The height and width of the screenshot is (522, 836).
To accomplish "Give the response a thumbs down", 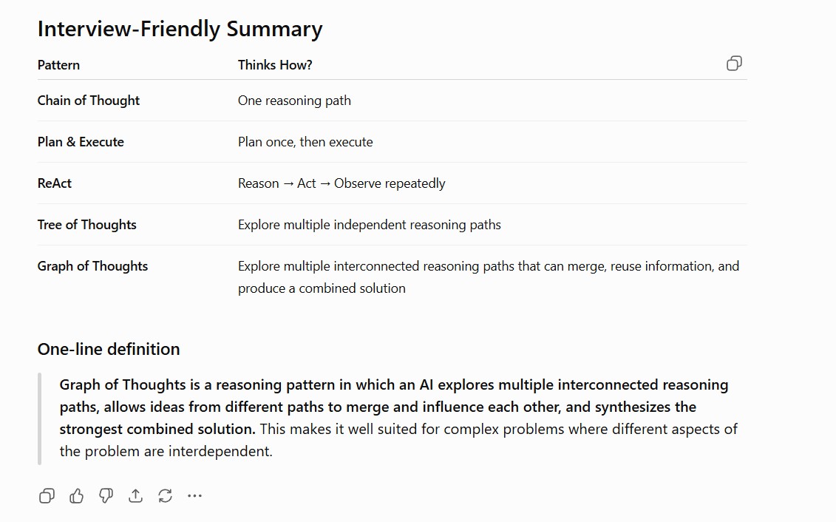I will (x=106, y=496).
